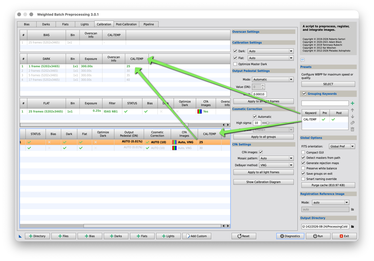Toggle the Dark calibration checkbox
Viewport: 374px width, 261px height.
point(235,51)
